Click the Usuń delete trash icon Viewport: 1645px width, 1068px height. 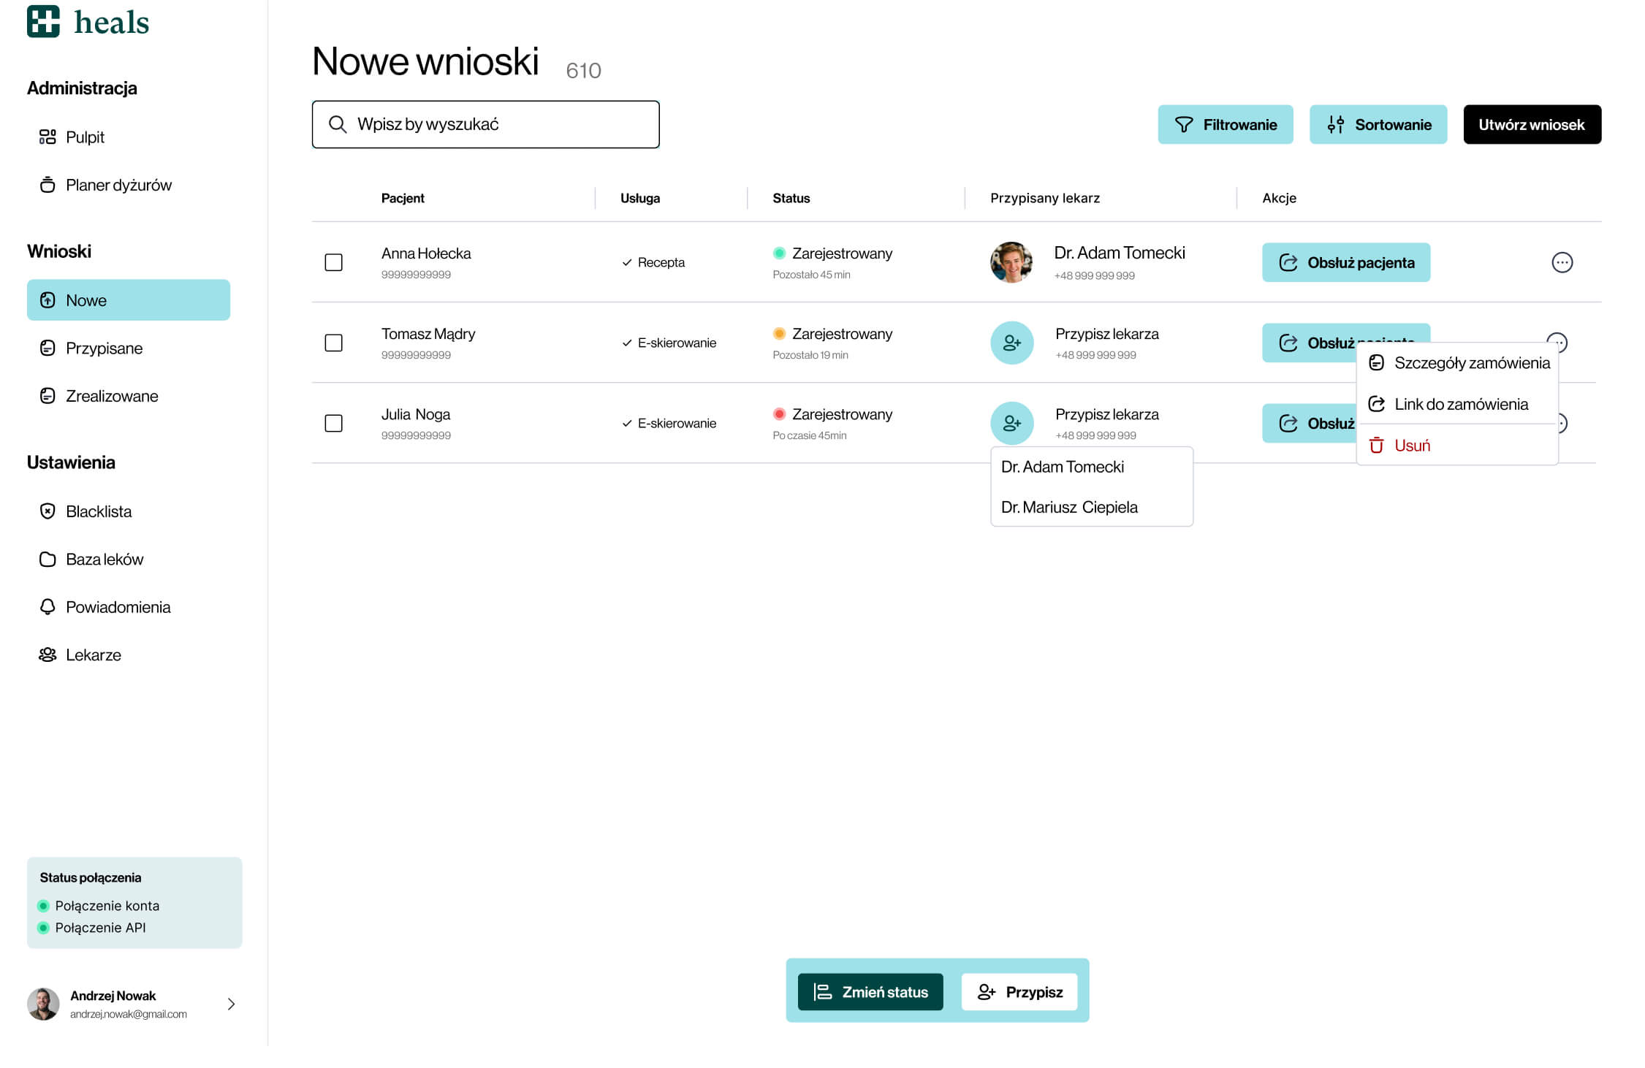coord(1376,445)
